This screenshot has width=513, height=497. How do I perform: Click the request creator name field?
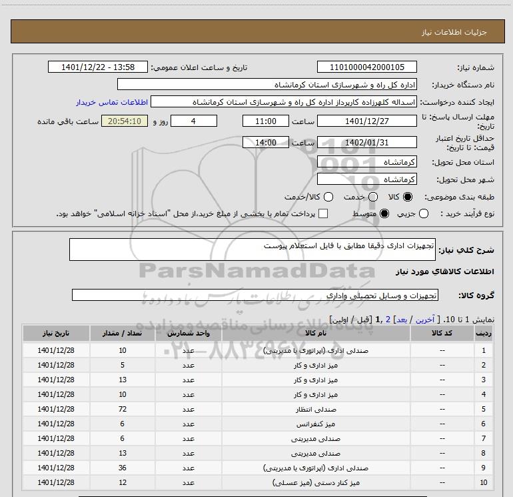pos(284,101)
